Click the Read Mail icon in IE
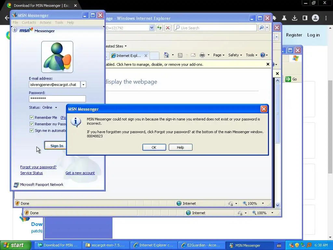 click(x=193, y=55)
